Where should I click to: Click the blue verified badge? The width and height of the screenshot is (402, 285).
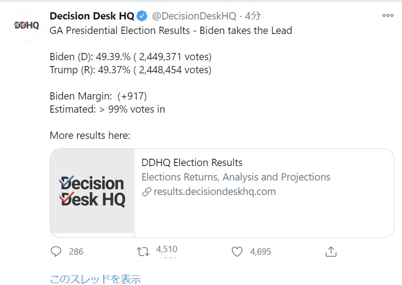coord(142,16)
